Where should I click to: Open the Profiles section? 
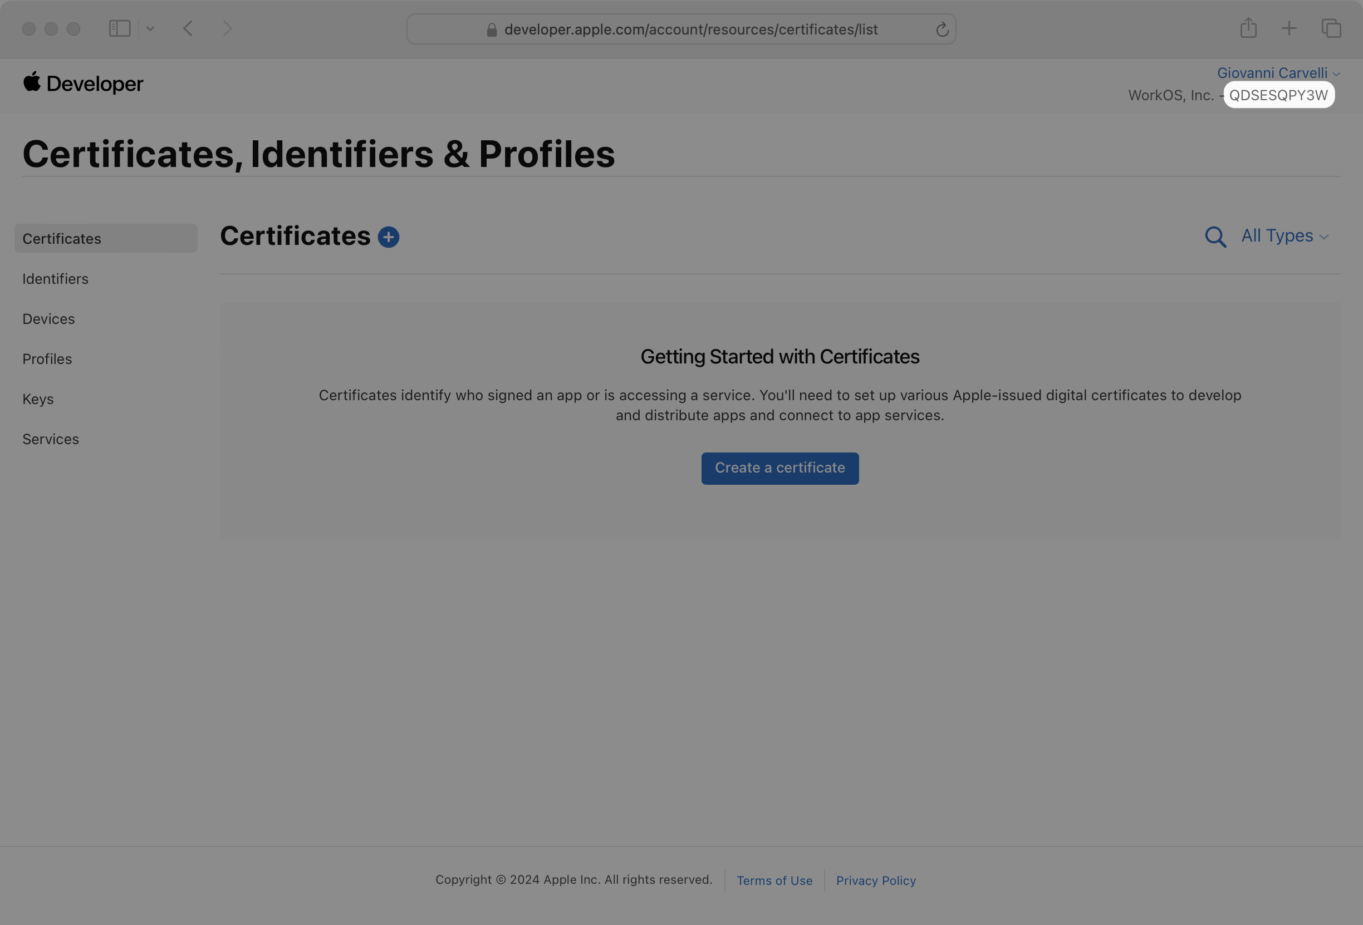(x=47, y=359)
